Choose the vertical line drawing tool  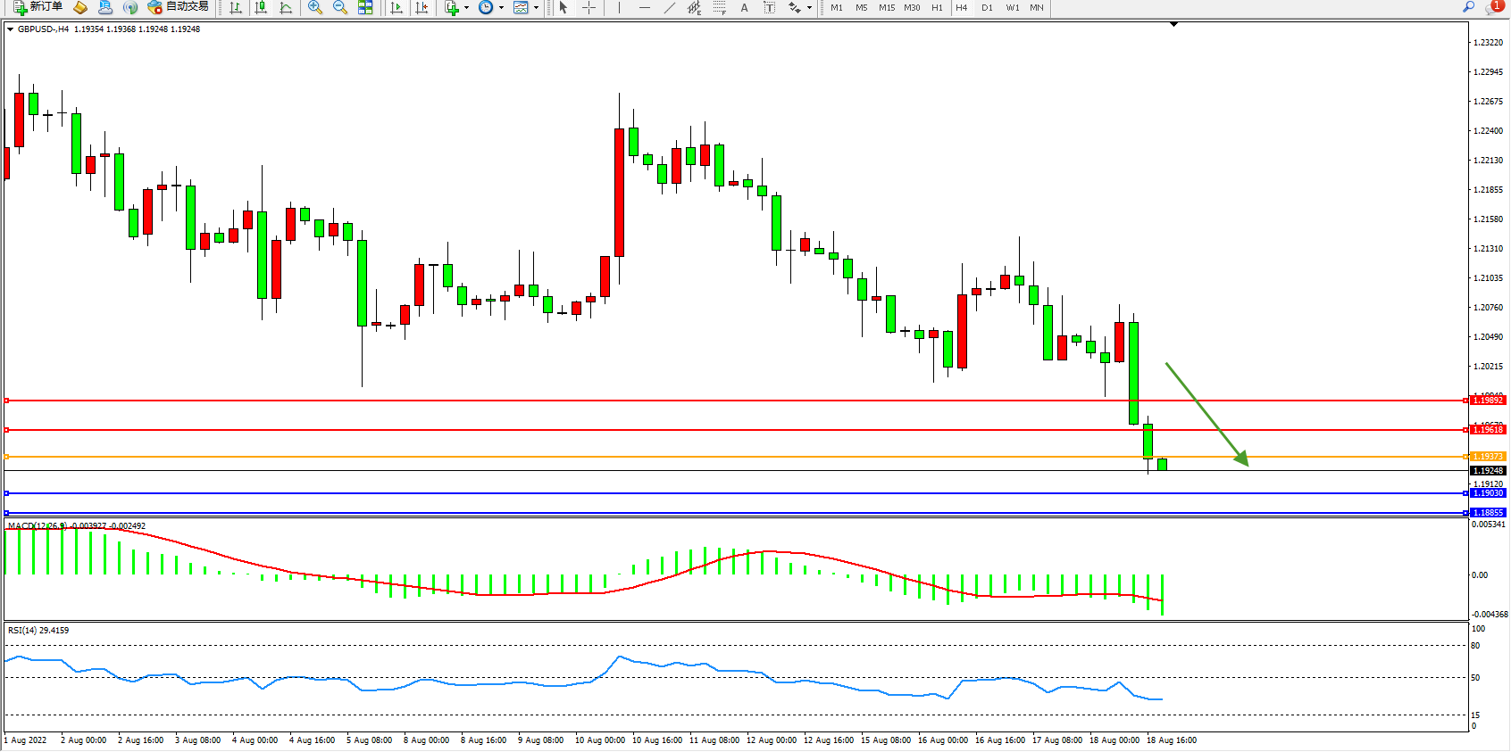tap(619, 7)
